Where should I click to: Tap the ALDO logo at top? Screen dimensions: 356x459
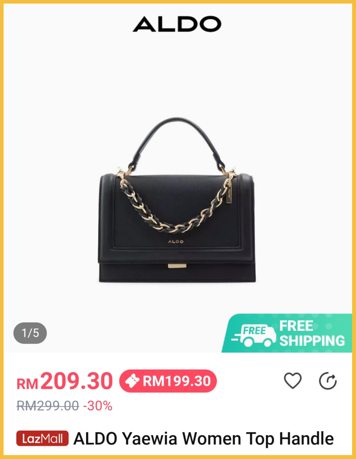(x=177, y=24)
